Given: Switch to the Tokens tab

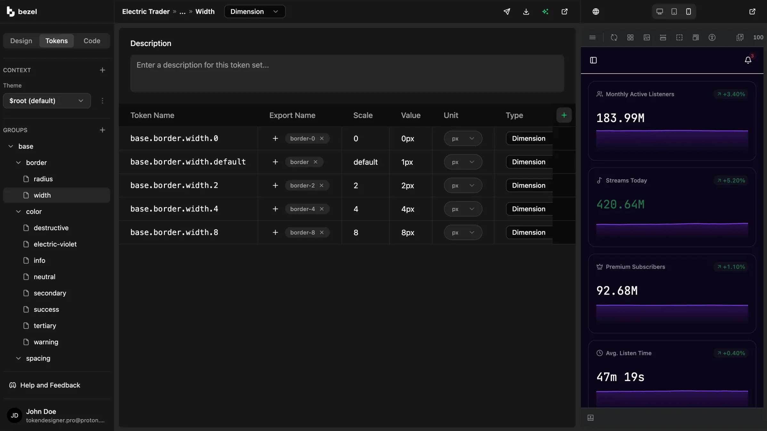Looking at the screenshot, I should tap(56, 41).
